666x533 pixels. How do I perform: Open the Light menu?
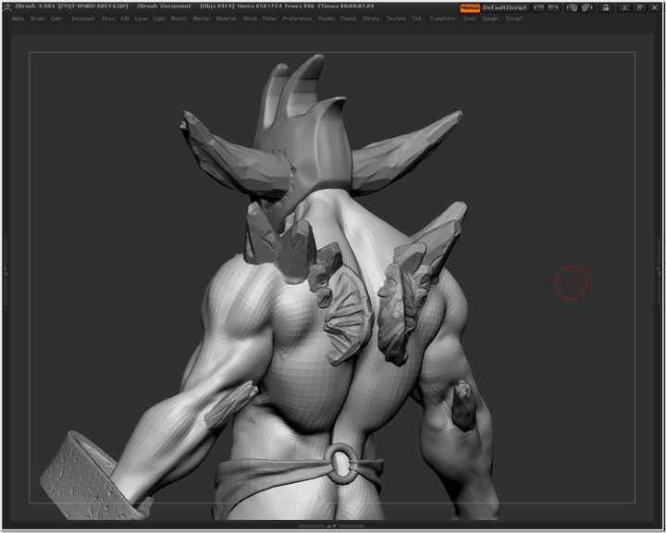coord(159,19)
